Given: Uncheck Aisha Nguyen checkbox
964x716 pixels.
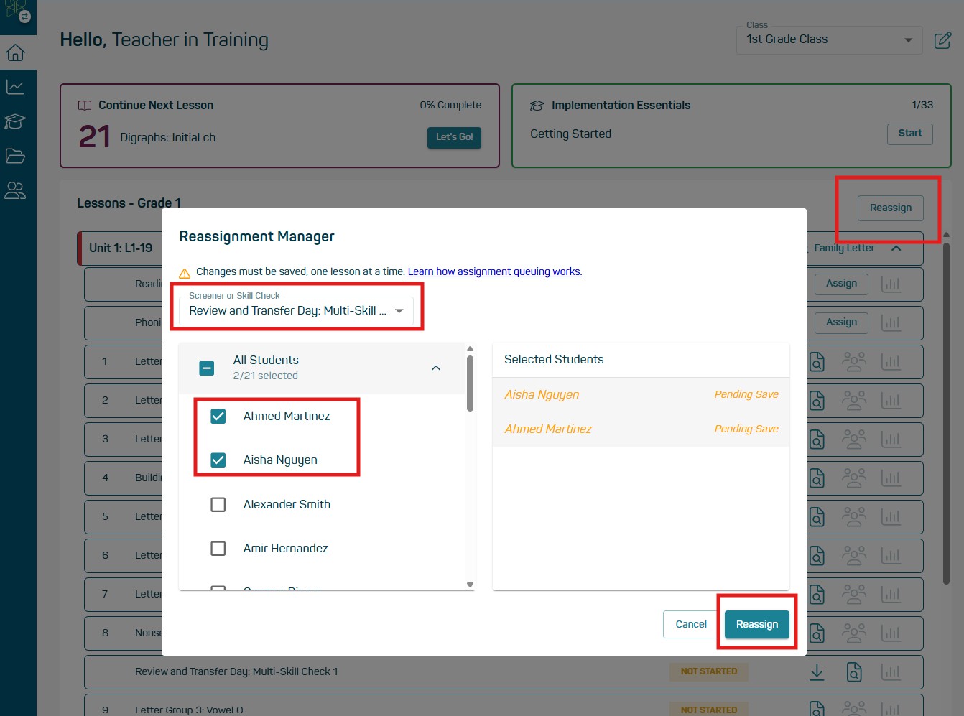Looking at the screenshot, I should point(218,460).
